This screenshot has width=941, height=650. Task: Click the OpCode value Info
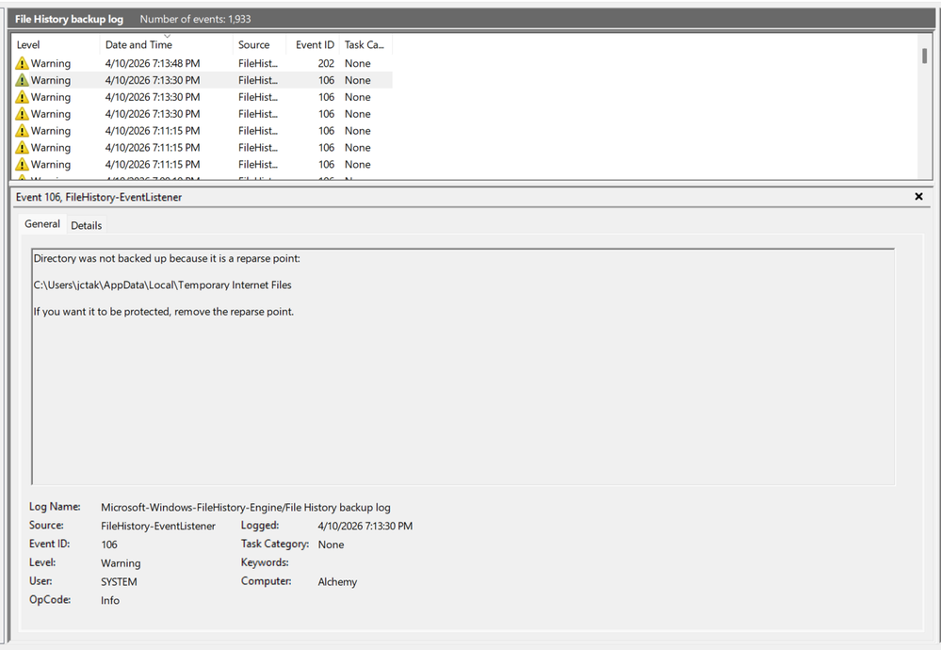tap(110, 600)
